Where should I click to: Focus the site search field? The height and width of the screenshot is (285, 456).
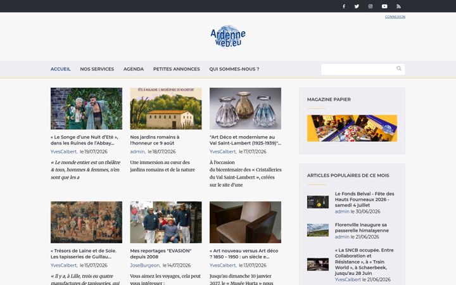click(x=363, y=69)
